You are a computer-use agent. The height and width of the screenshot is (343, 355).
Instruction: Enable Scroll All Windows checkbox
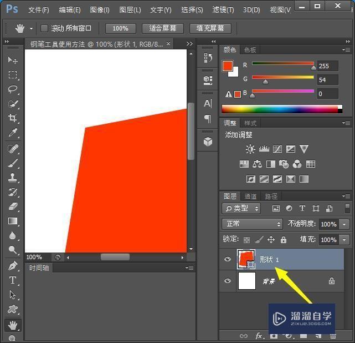44,28
